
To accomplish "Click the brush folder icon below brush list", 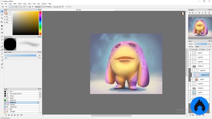I will click(x=15, y=115).
